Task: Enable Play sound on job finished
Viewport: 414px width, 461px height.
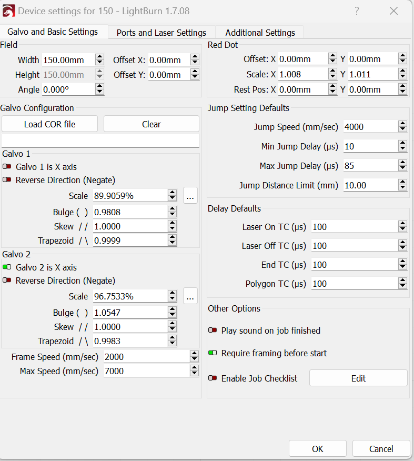Action: click(x=213, y=330)
